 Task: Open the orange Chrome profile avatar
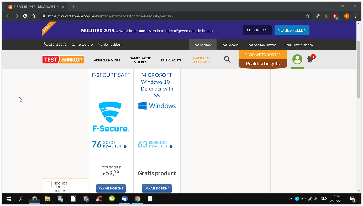coord(347,16)
